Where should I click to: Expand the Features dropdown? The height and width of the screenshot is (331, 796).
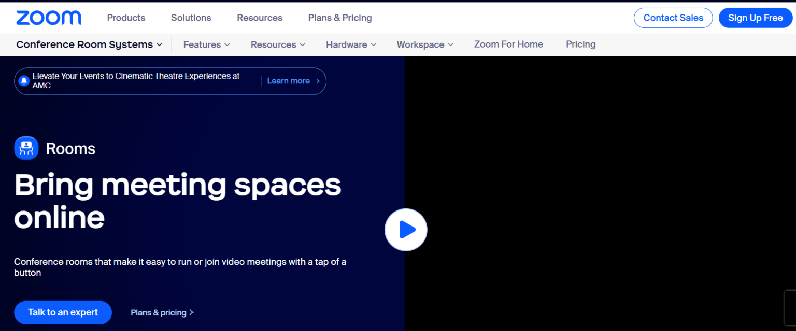206,45
